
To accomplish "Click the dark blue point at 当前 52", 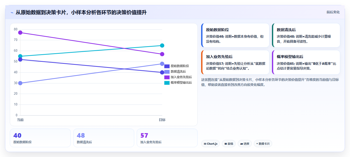I will (x=20, y=60).
